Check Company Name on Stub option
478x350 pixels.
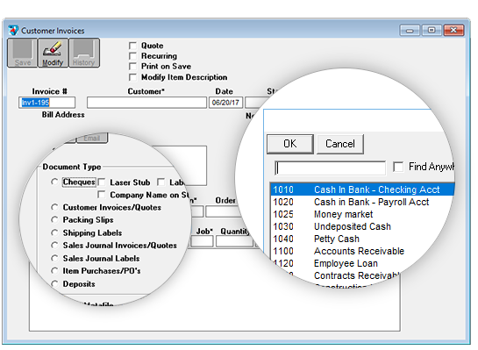[x=101, y=195]
